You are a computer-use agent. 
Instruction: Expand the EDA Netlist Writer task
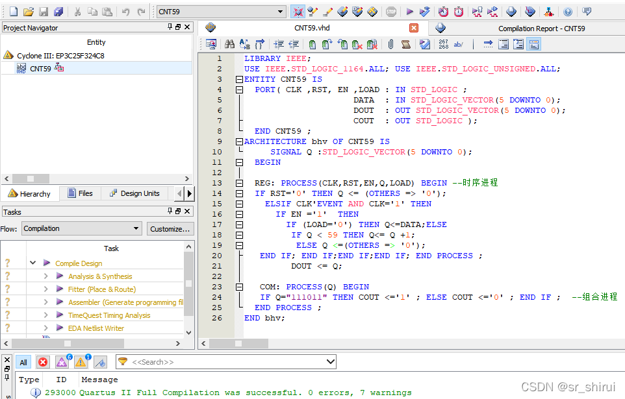45,328
